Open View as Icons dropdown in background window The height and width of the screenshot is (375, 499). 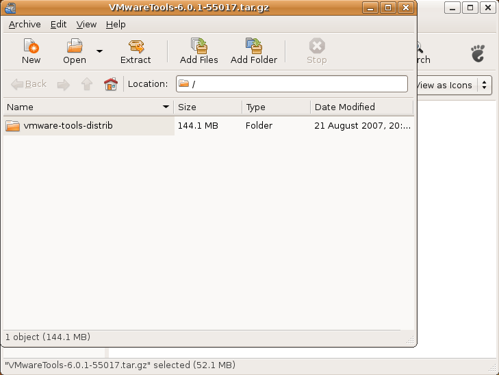pyautogui.click(x=454, y=86)
